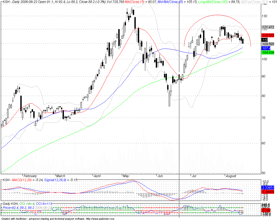Click the Mid MA(Close,45) legend text

[x=170, y=2]
